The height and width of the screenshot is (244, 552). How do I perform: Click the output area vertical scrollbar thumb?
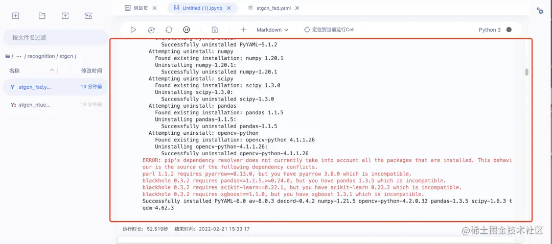pos(526,72)
